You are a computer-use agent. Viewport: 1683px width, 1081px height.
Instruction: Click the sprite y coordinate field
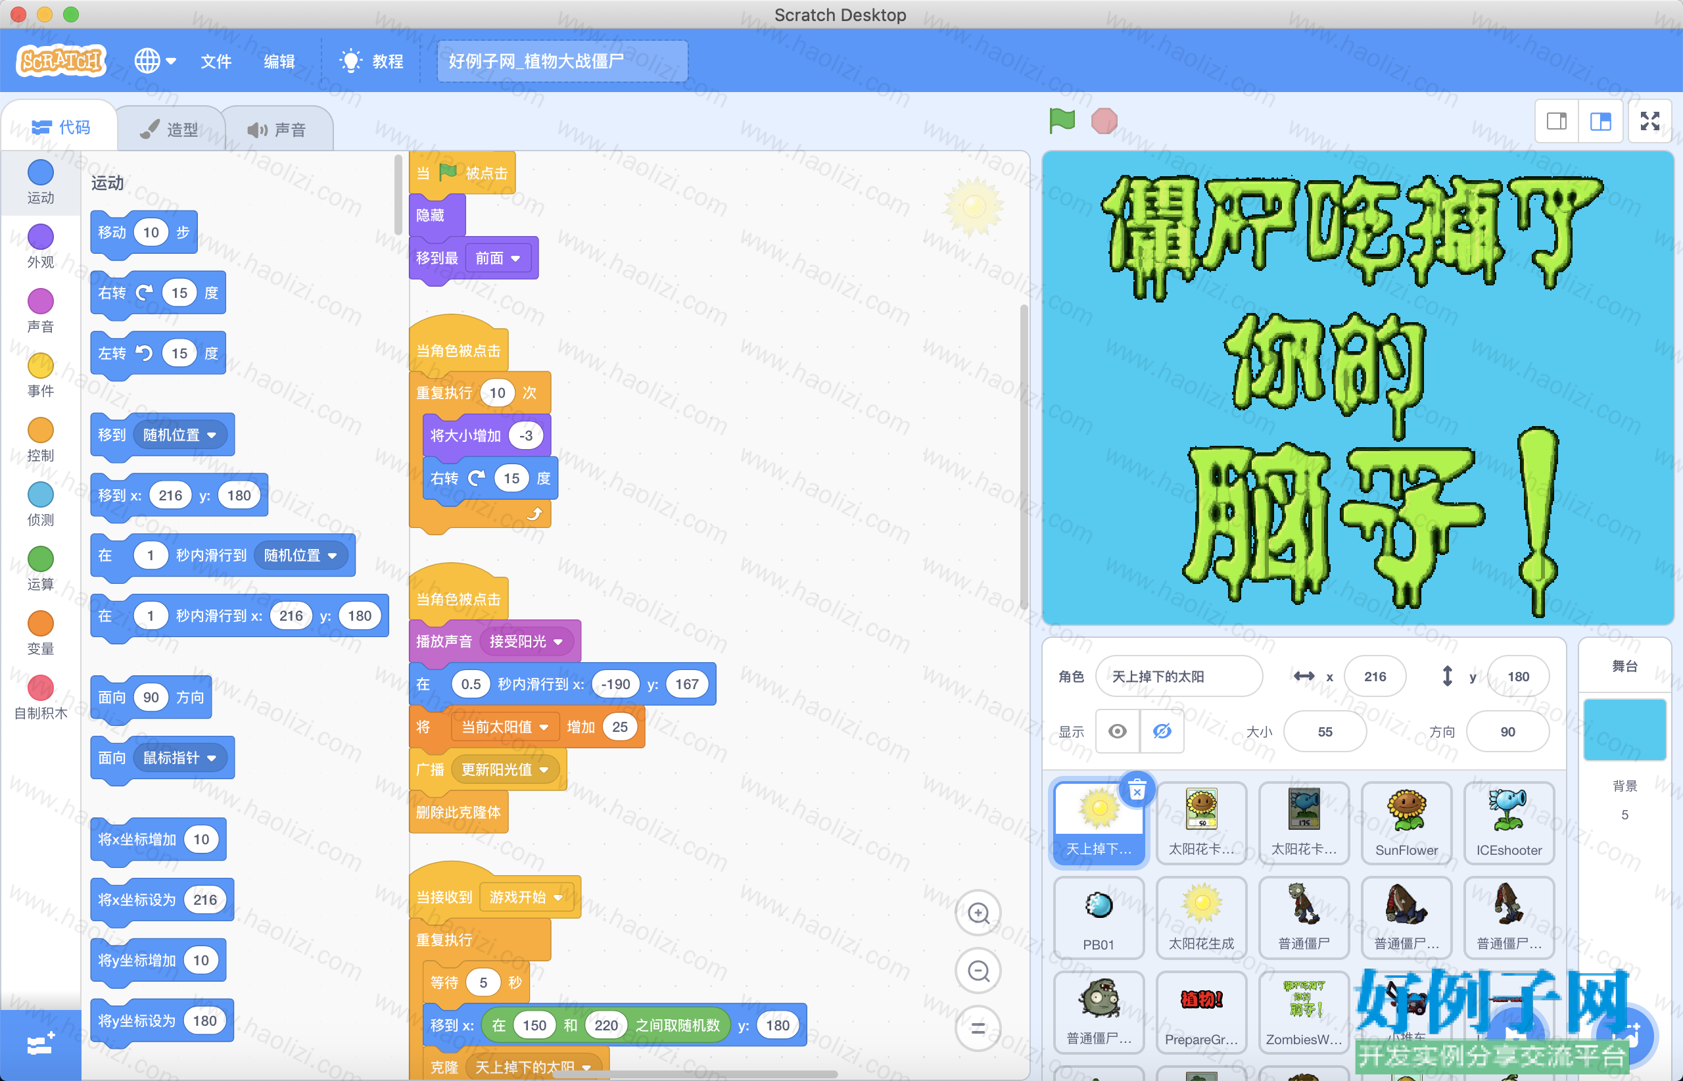[1518, 677]
